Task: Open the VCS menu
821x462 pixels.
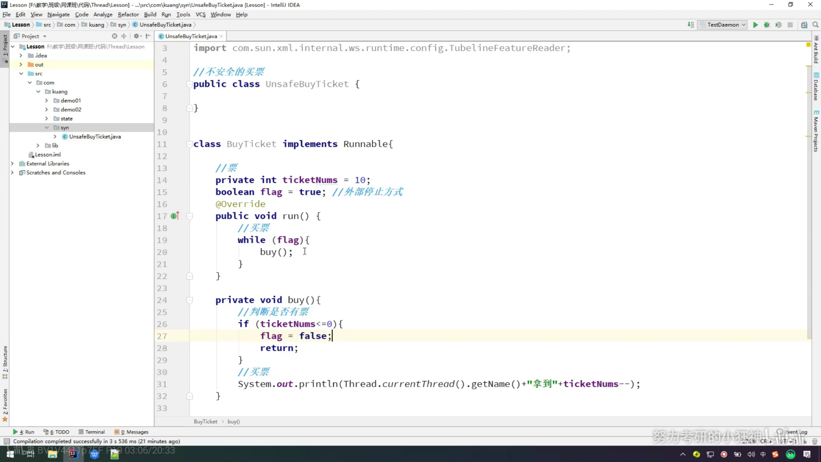Action: 200,14
